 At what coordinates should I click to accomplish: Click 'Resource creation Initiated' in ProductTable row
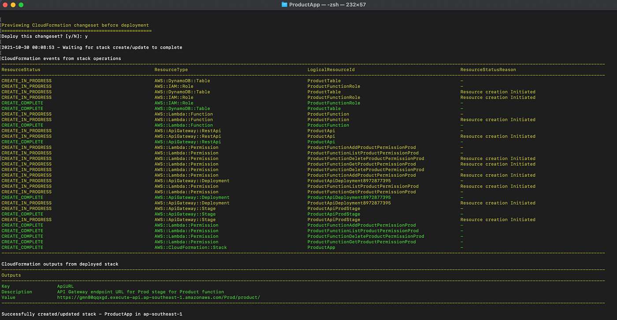click(498, 92)
